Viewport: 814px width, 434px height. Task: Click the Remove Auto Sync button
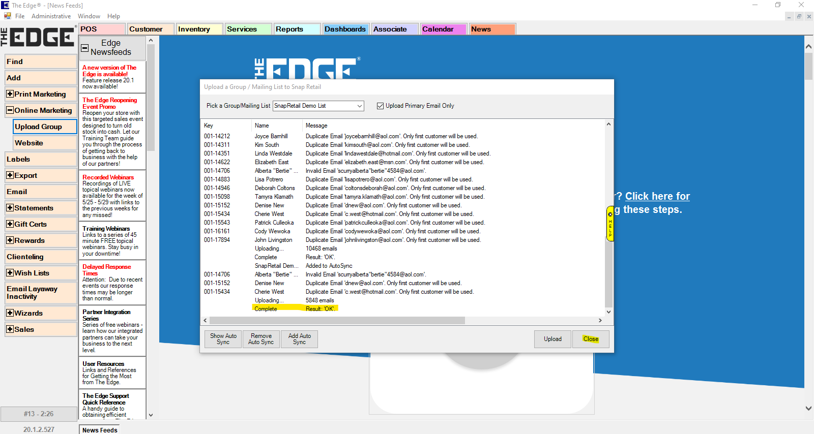coord(261,339)
